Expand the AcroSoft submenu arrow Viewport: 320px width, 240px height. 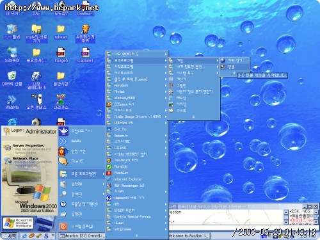166,86
